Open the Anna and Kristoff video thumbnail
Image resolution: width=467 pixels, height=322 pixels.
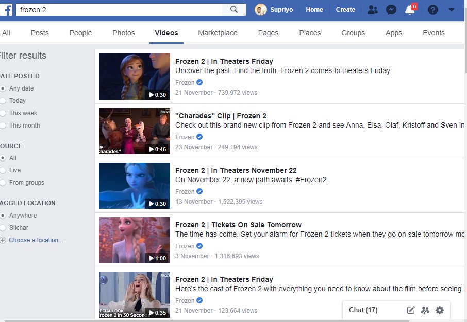pos(135,77)
